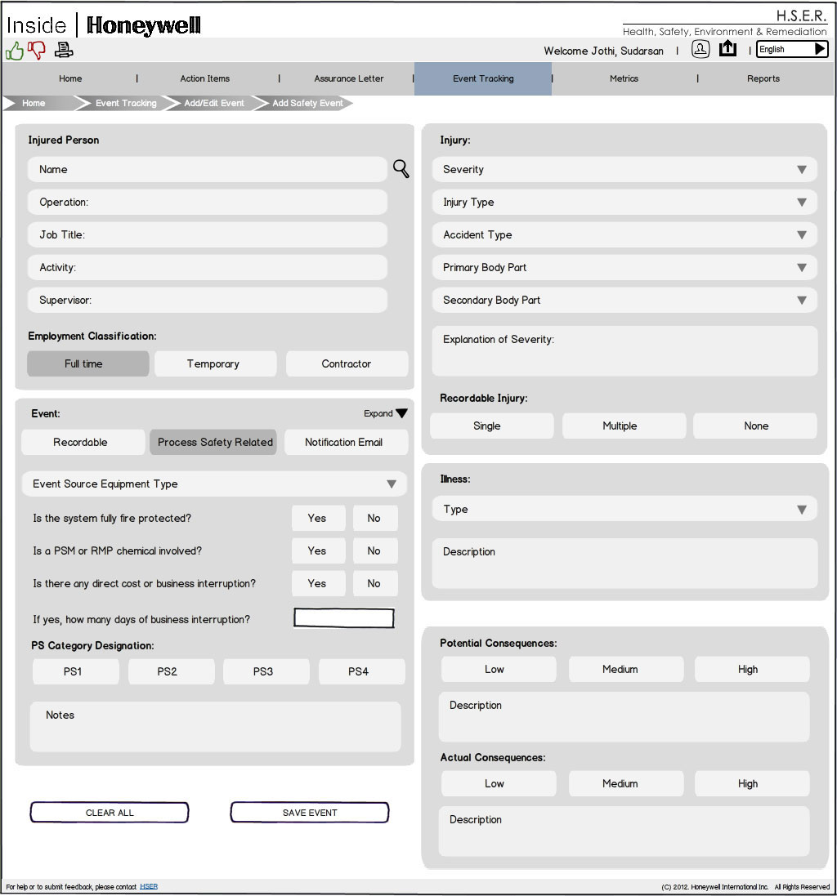Image resolution: width=837 pixels, height=896 pixels.
Task: Open the Severity dropdown
Action: point(624,170)
